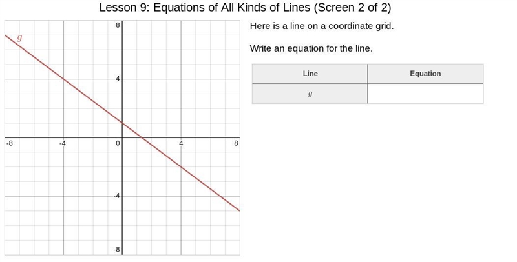The image size is (517, 262).
Task: Click the 8 label at top of y-axis
Action: tap(118, 25)
